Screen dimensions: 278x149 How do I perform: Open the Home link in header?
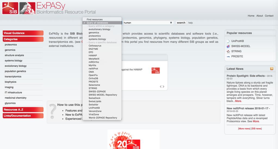[x=251, y=16]
